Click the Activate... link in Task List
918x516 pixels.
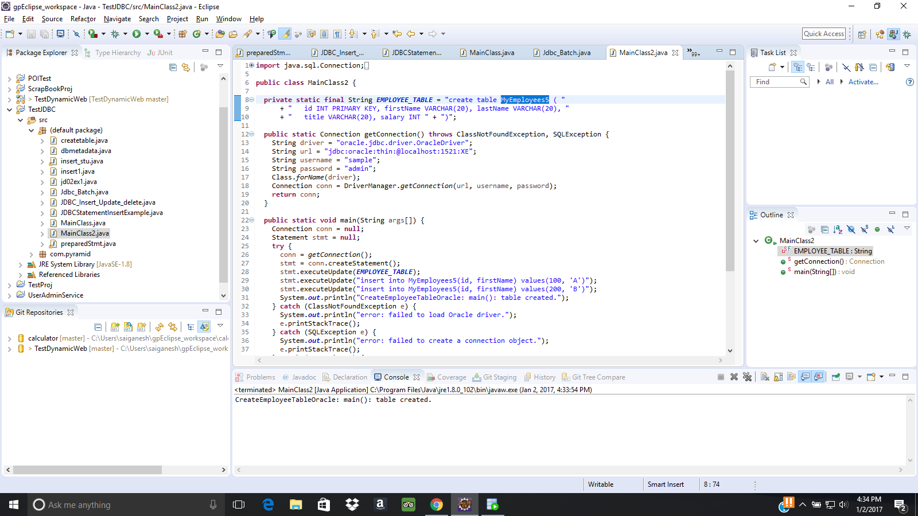(x=863, y=82)
